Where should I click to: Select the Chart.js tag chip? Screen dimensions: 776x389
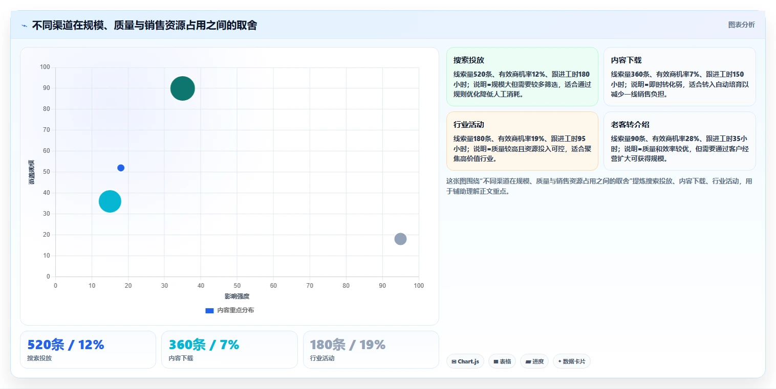[465, 361]
